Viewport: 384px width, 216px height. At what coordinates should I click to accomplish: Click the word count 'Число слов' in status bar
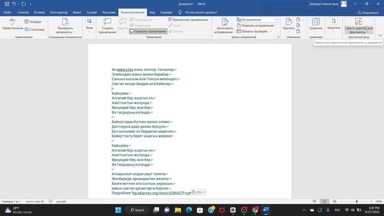point(35,202)
